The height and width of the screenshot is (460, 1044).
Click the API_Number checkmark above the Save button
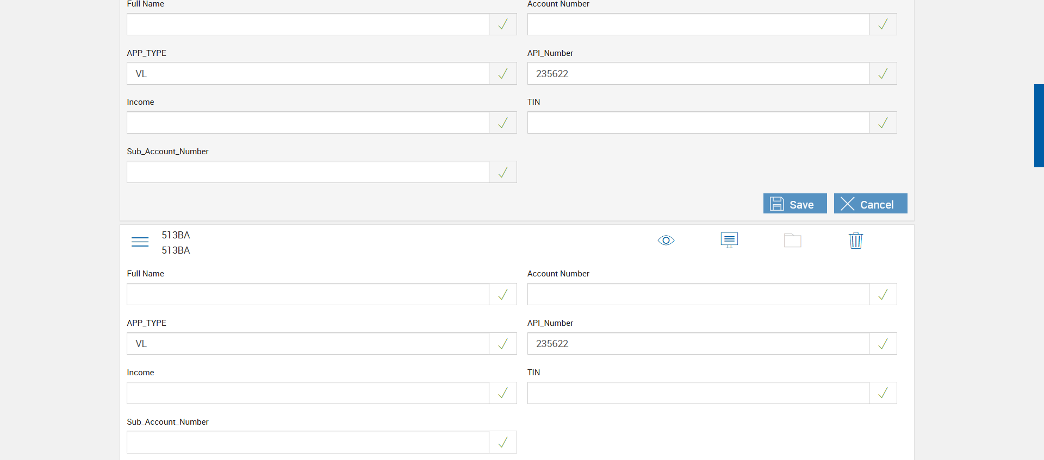[x=883, y=73]
